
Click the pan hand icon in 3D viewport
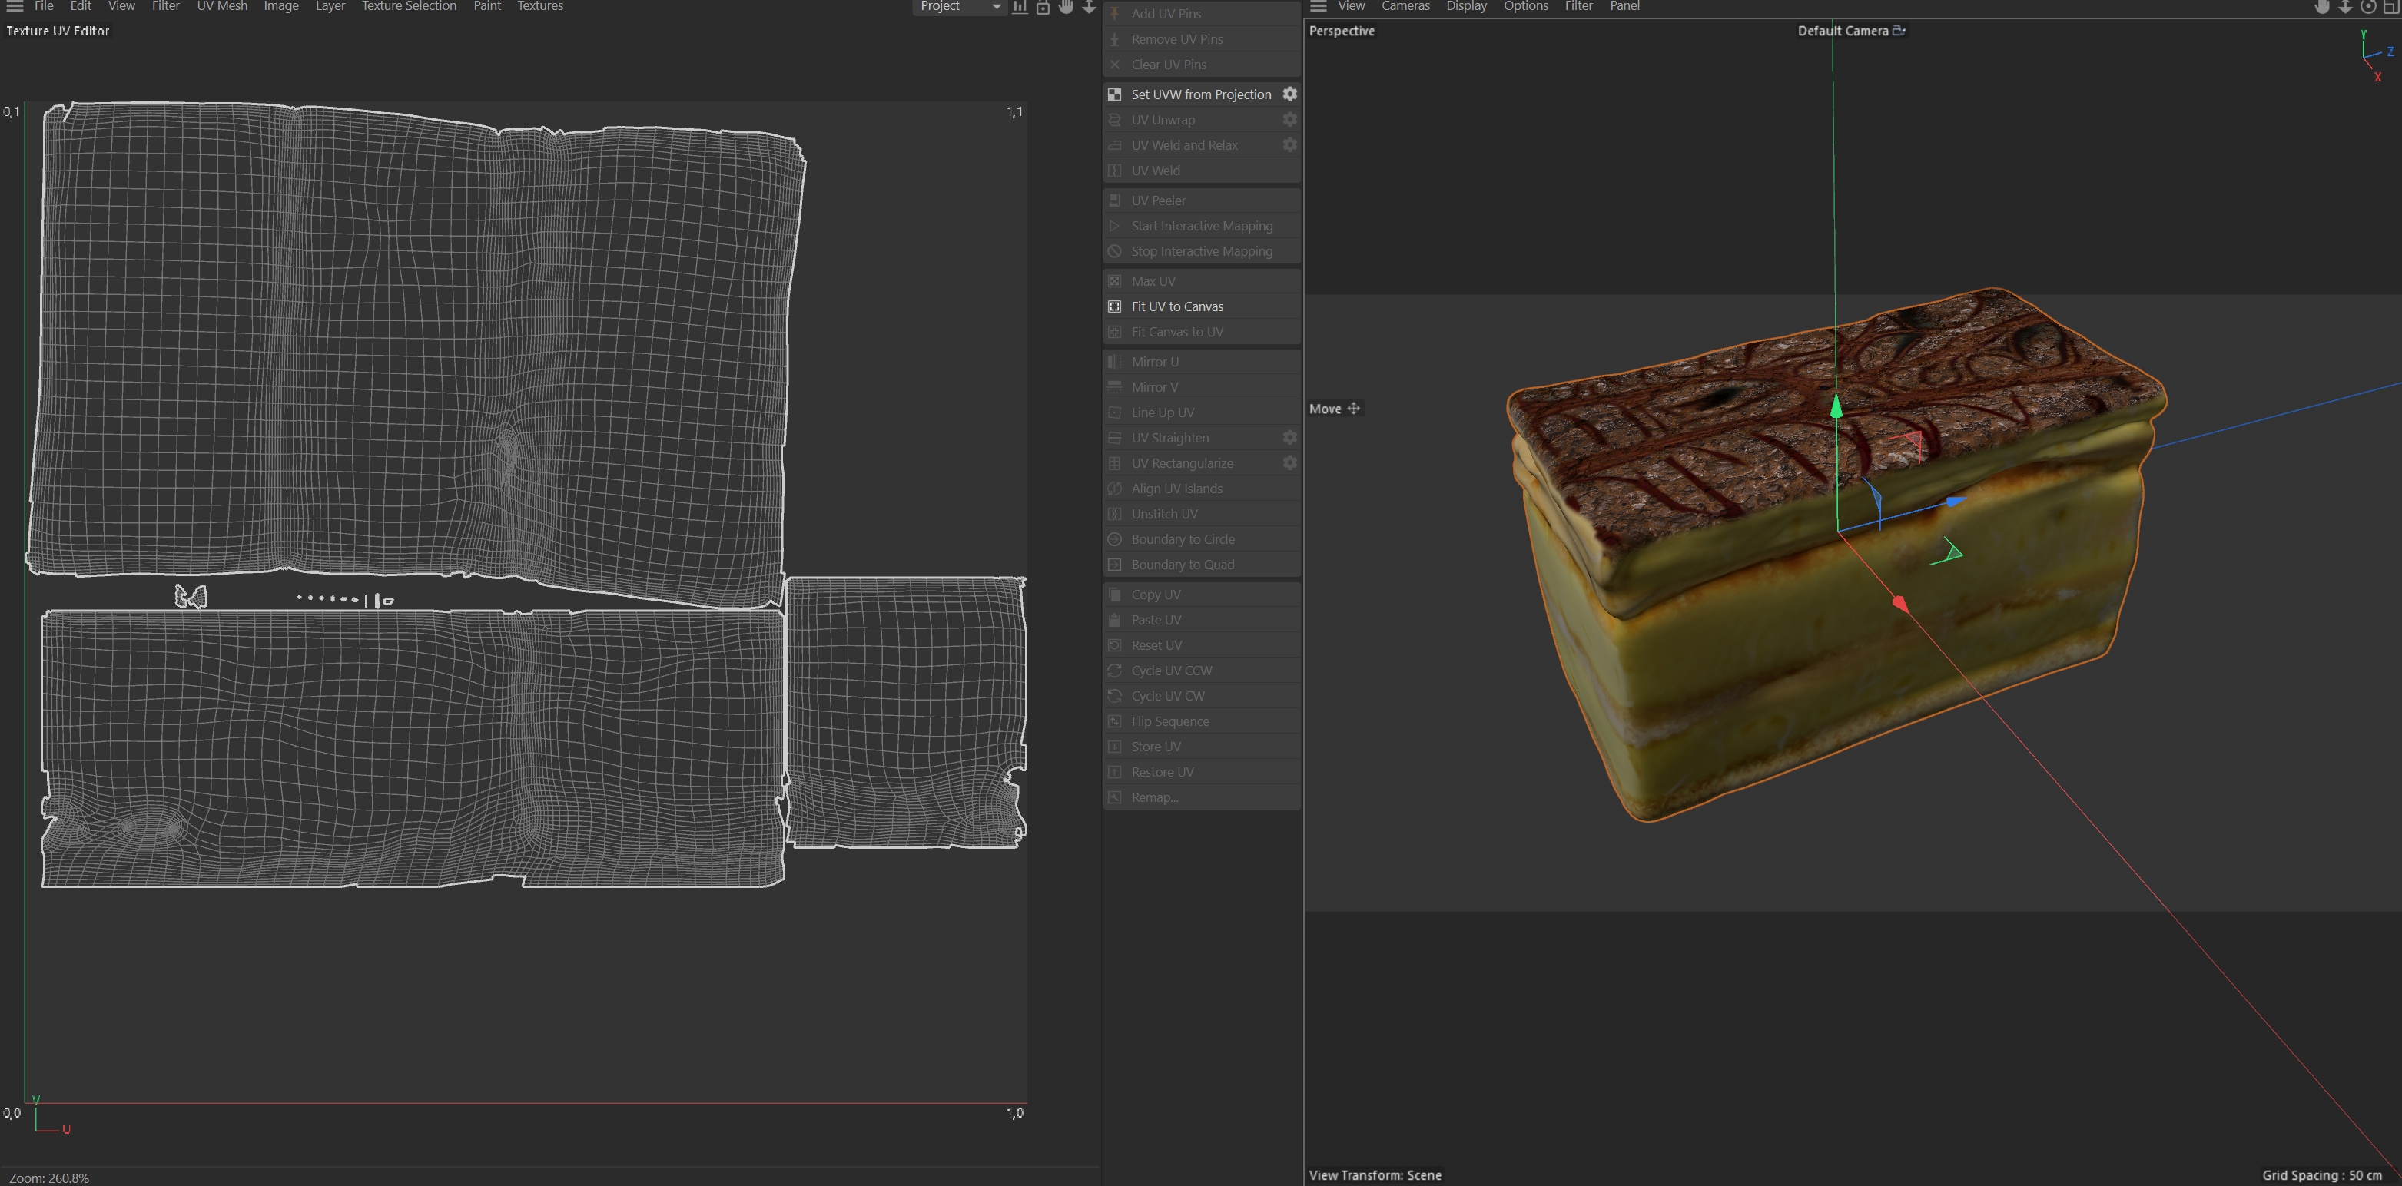click(x=2322, y=6)
